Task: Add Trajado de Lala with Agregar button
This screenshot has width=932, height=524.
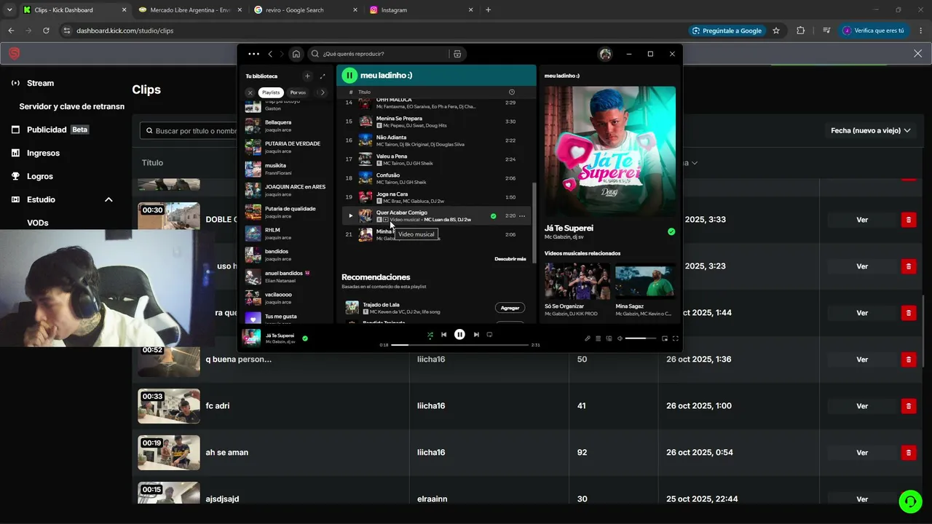Action: (x=510, y=308)
